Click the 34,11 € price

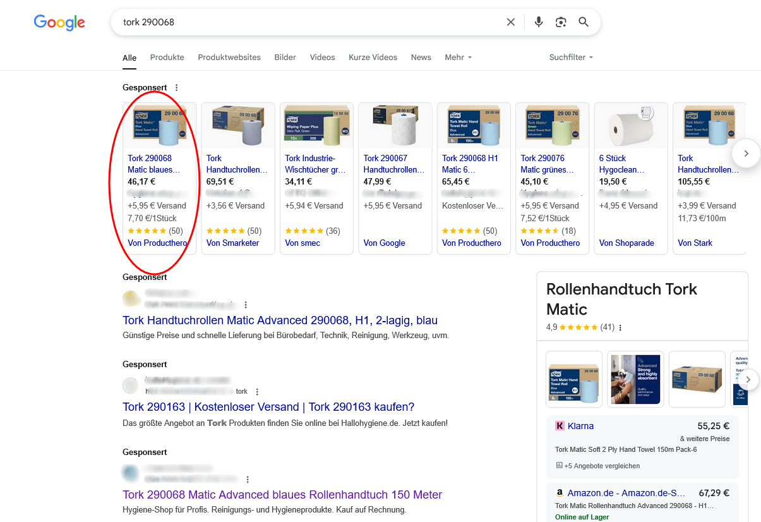coord(297,181)
